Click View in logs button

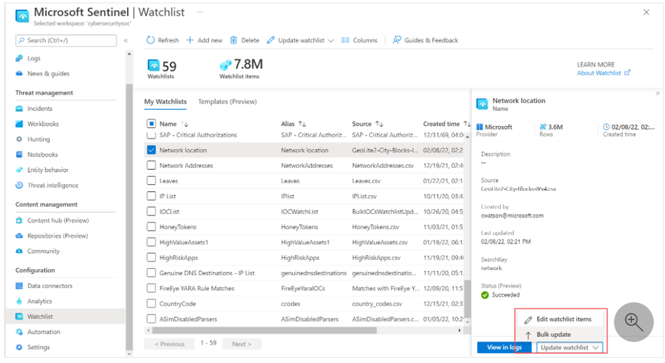[504, 347]
